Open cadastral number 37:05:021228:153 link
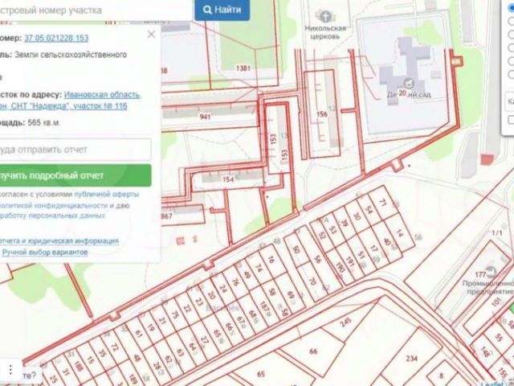Image resolution: width=514 pixels, height=386 pixels. point(56,38)
